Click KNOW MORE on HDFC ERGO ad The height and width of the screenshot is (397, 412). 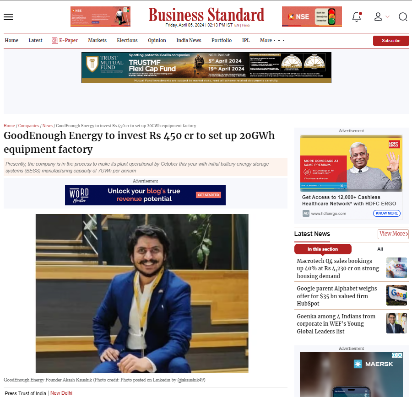386,213
